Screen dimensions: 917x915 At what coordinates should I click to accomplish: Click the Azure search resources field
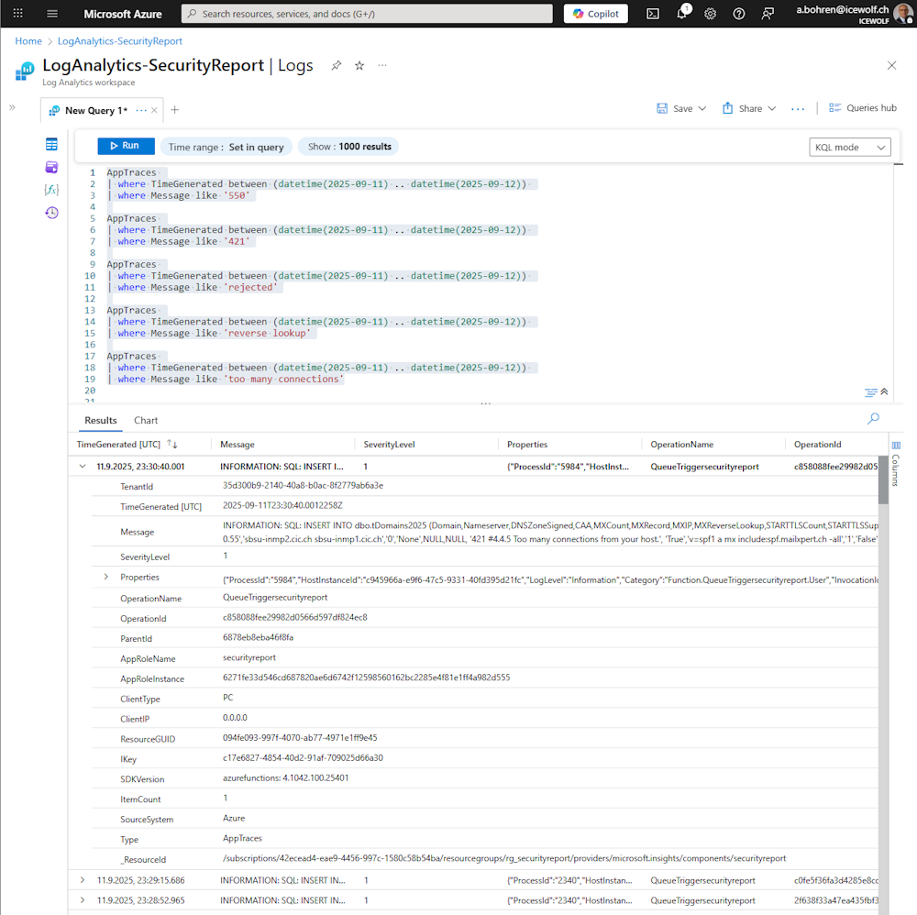(367, 14)
